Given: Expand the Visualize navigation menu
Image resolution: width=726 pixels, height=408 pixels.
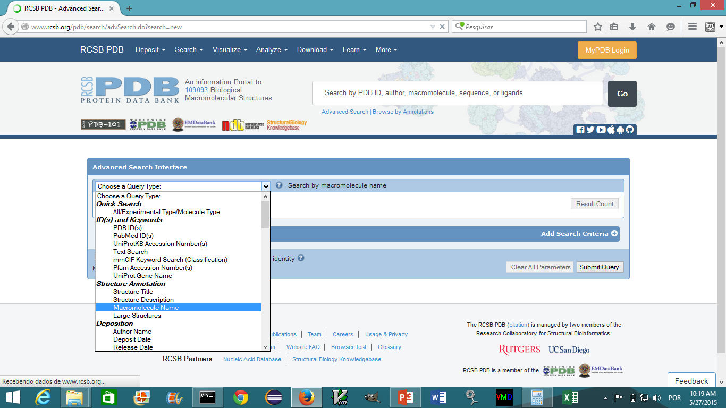Looking at the screenshot, I should (x=230, y=50).
